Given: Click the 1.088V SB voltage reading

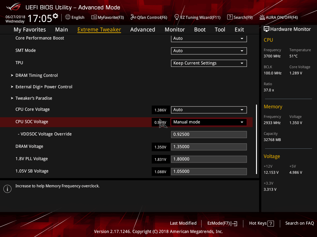Looking at the screenshot, I should [x=160, y=172].
